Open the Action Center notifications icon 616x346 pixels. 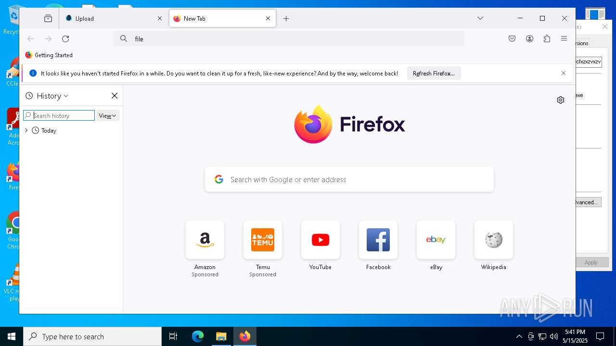[600, 336]
